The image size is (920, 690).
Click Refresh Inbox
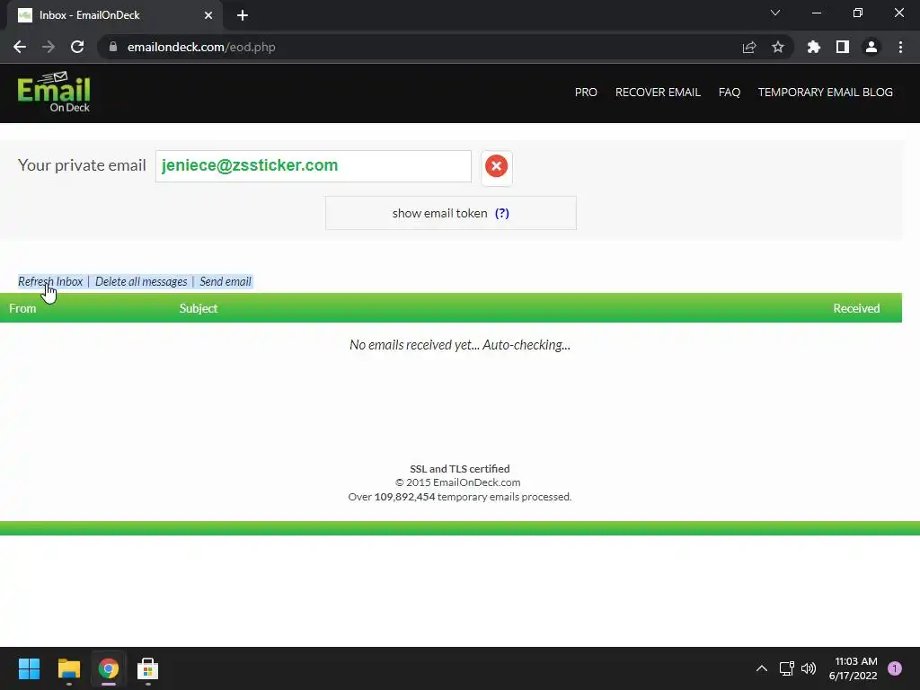click(50, 281)
